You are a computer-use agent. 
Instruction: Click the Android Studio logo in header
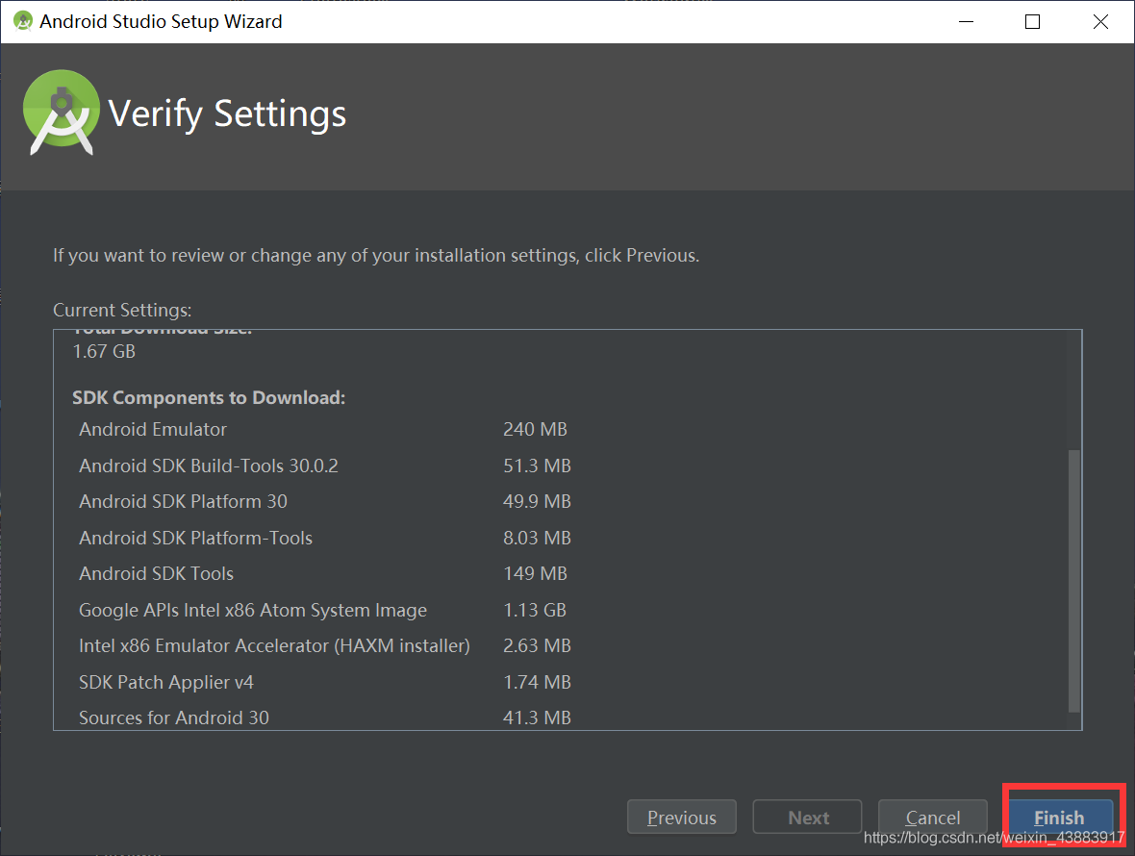point(62,113)
